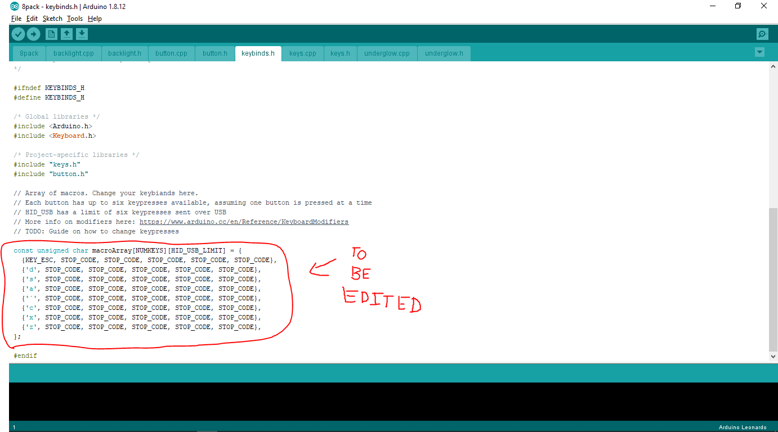
Task: Switch to the button.cpp tab
Action: (171, 53)
